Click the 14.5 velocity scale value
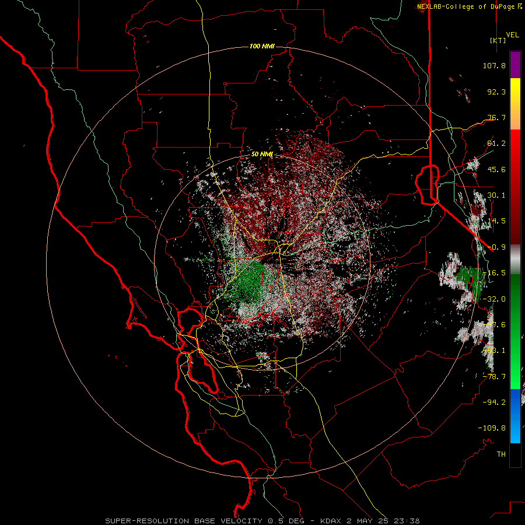The height and width of the screenshot is (525, 525). pos(496,221)
